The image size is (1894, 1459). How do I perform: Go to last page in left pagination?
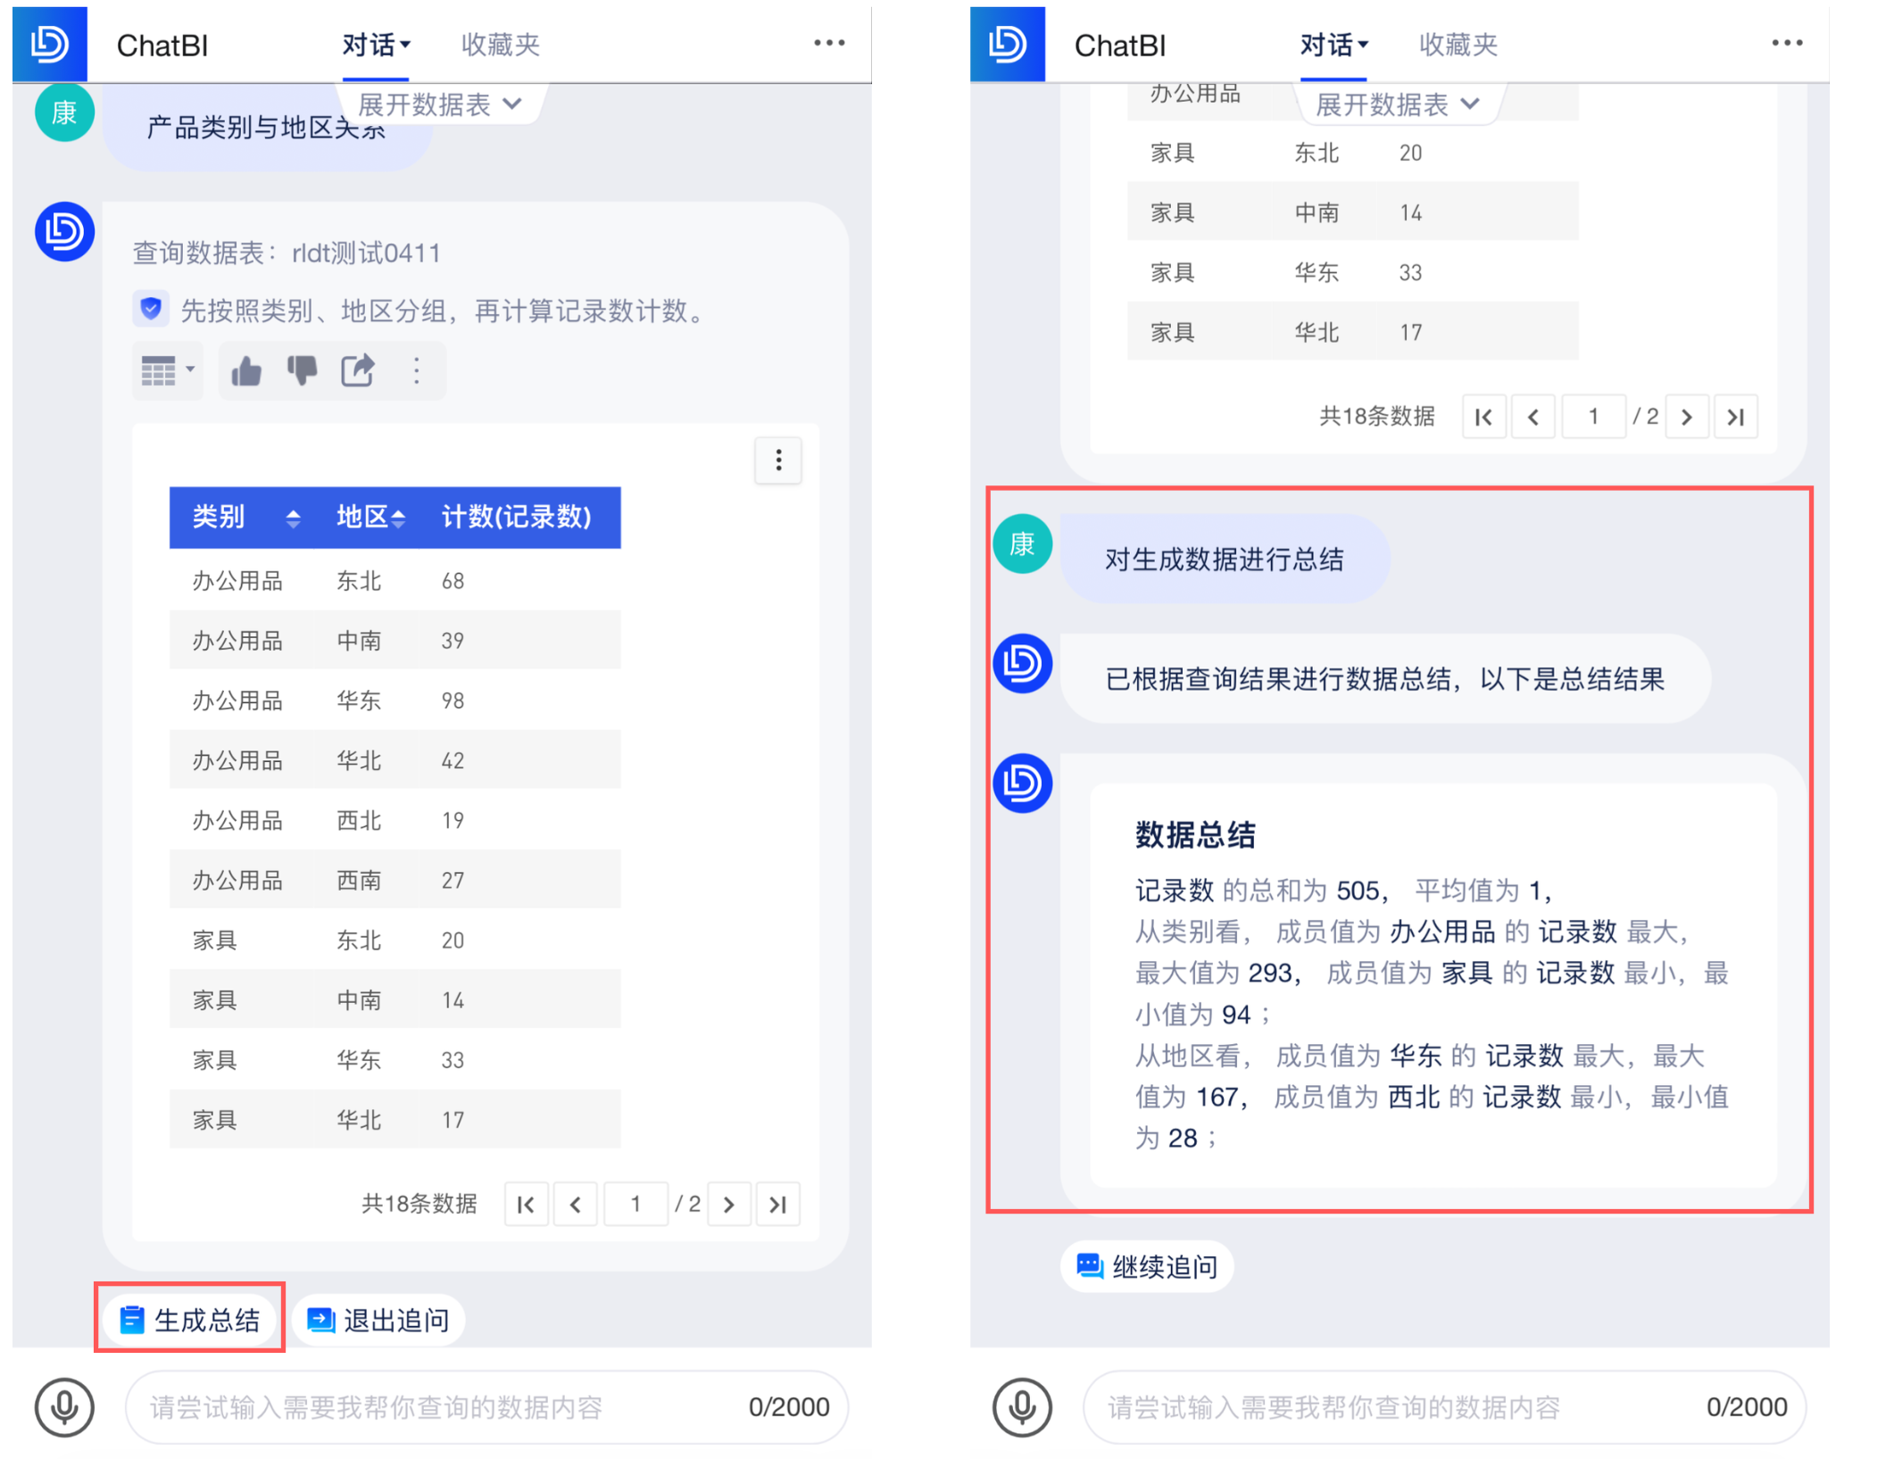pos(777,1205)
